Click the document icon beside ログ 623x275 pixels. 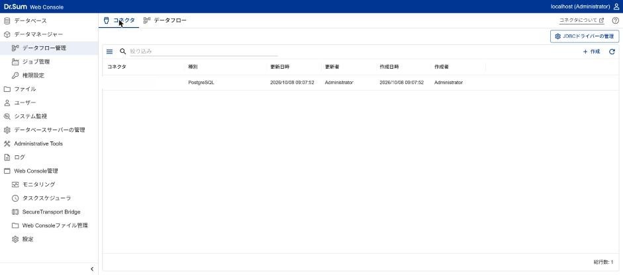tap(7, 157)
